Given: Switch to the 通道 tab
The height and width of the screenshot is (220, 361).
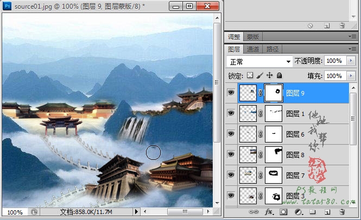Looking at the screenshot, I should pyautogui.click(x=253, y=49).
